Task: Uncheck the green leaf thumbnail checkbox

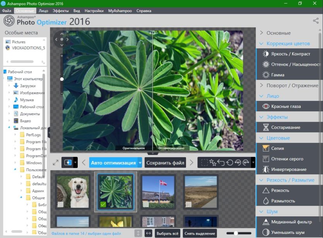Action: tap(103, 204)
